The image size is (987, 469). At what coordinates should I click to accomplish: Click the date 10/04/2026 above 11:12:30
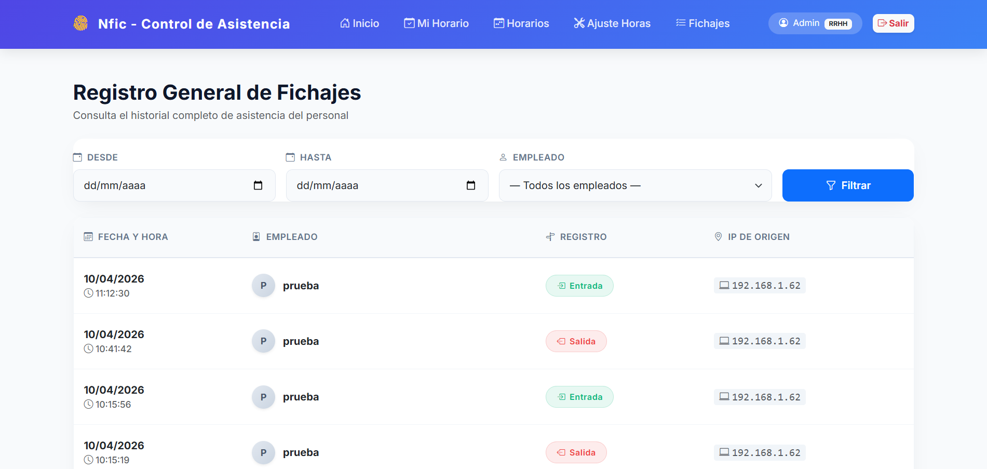pos(114,279)
